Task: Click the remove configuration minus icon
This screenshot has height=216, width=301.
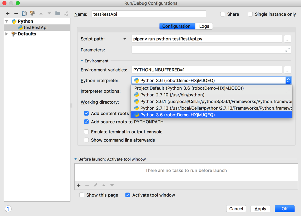Action: (16, 13)
